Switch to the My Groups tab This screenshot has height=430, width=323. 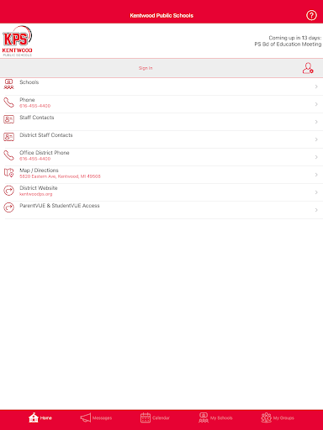click(x=278, y=417)
